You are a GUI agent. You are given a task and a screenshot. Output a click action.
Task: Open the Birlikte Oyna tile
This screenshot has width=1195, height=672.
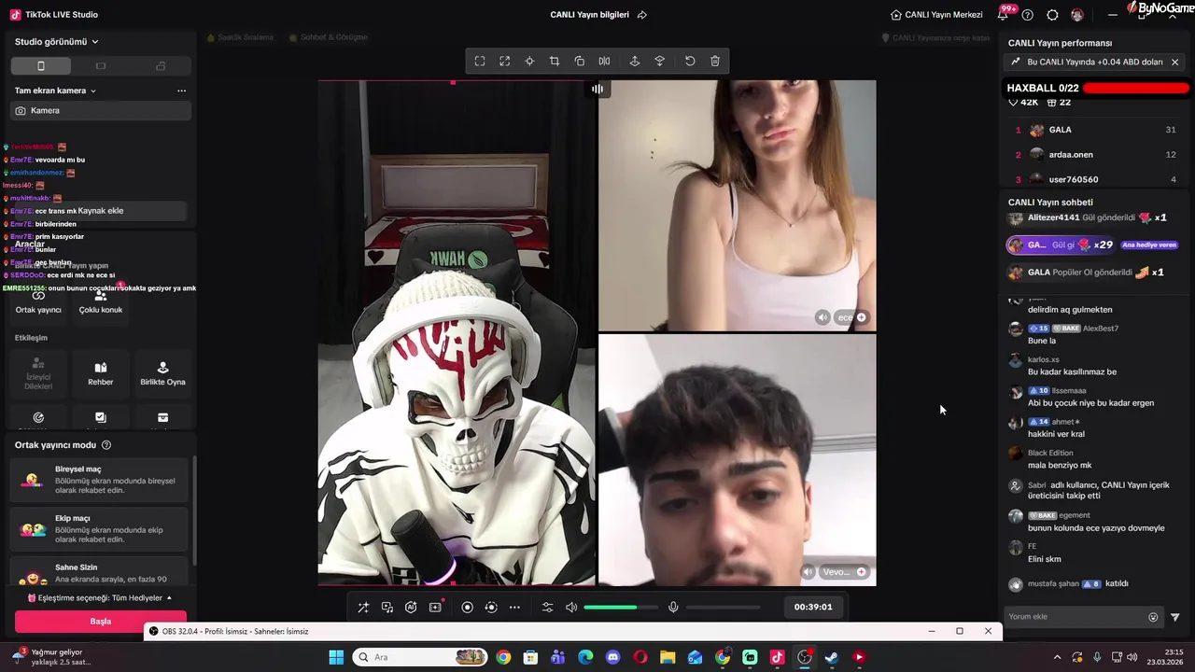point(162,373)
